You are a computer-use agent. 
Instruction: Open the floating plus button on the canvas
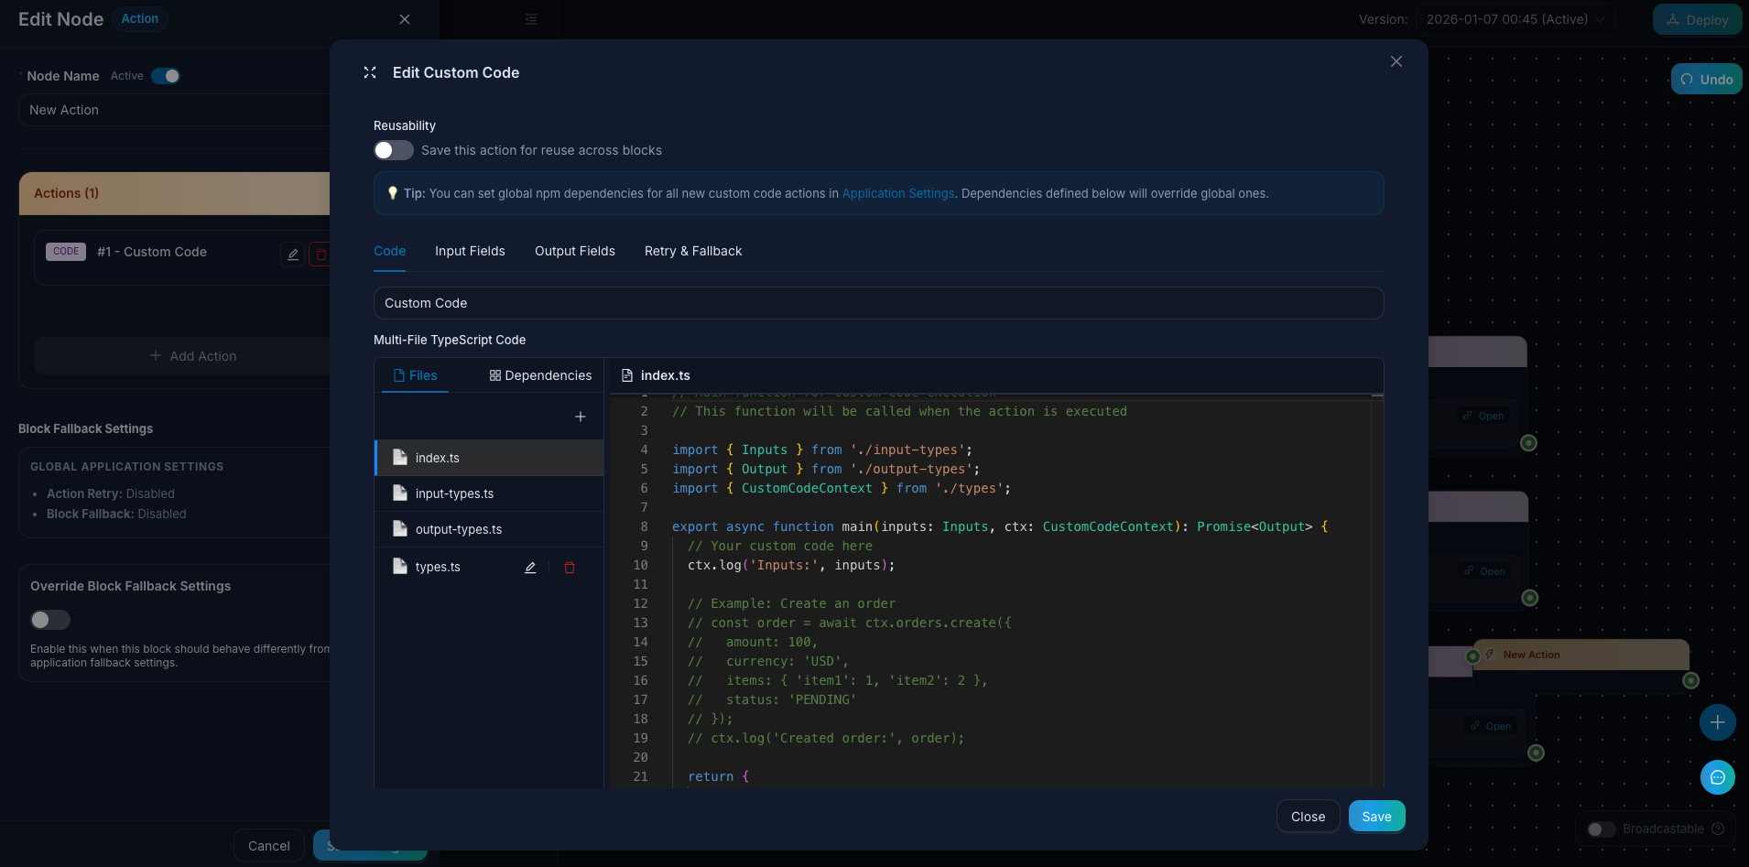pyautogui.click(x=1718, y=722)
